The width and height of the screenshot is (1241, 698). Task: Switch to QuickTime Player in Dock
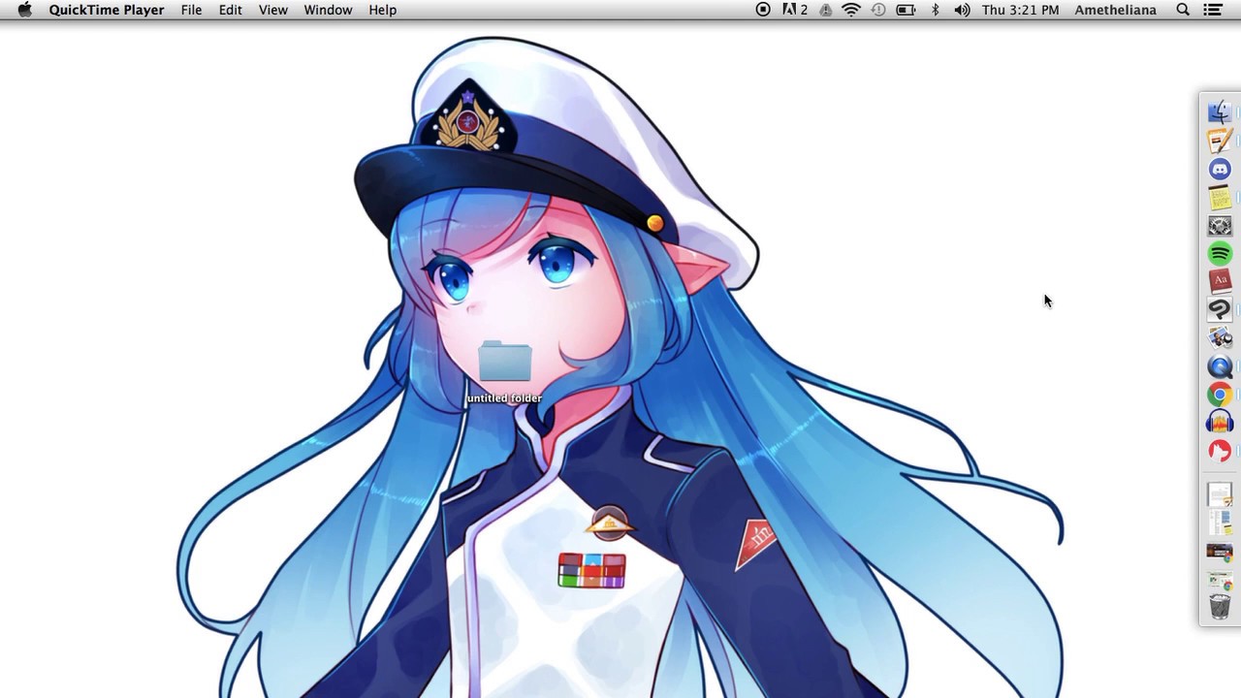point(1220,365)
